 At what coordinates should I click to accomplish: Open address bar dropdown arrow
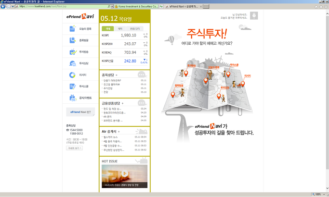click(112, 7)
